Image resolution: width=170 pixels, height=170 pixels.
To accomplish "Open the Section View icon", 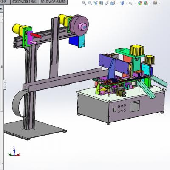I will pyautogui.click(x=101, y=3).
